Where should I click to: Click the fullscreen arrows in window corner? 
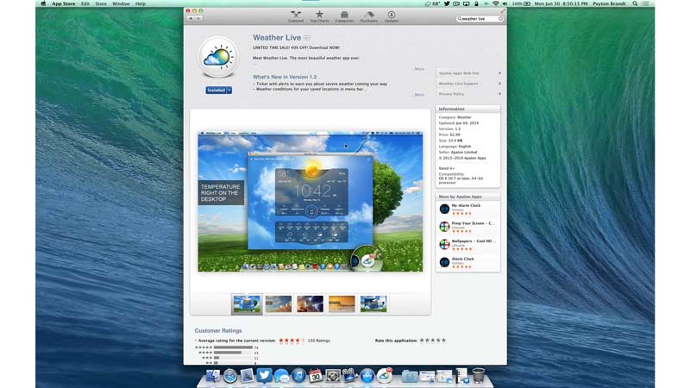(503, 10)
